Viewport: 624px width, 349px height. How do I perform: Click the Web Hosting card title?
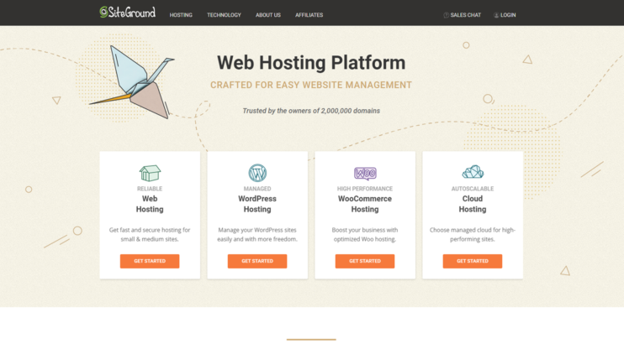click(x=150, y=204)
